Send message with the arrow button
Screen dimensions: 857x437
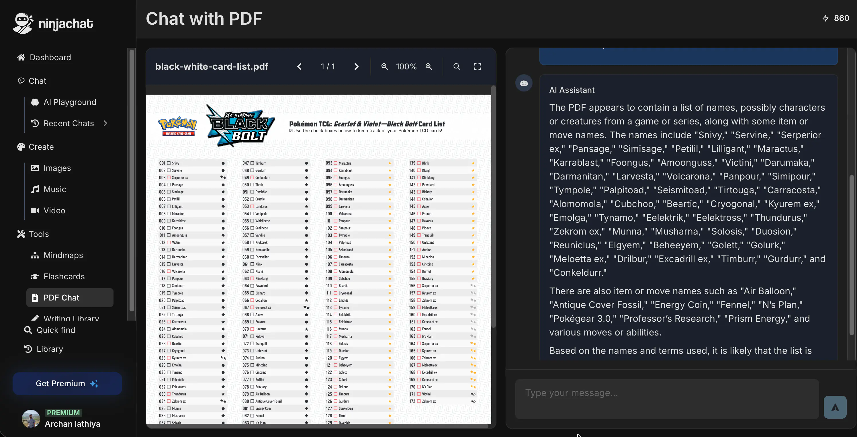(835, 407)
